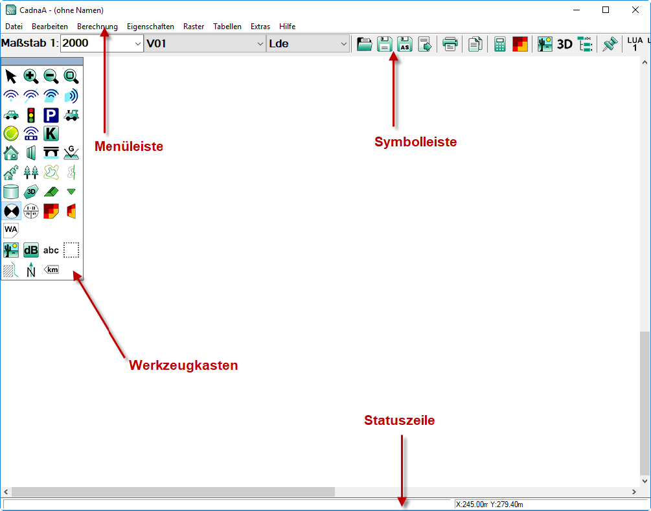Open the Bearbeiten menu
This screenshot has width=651, height=511.
(50, 26)
